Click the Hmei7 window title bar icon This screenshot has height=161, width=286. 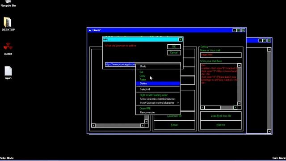point(90,30)
